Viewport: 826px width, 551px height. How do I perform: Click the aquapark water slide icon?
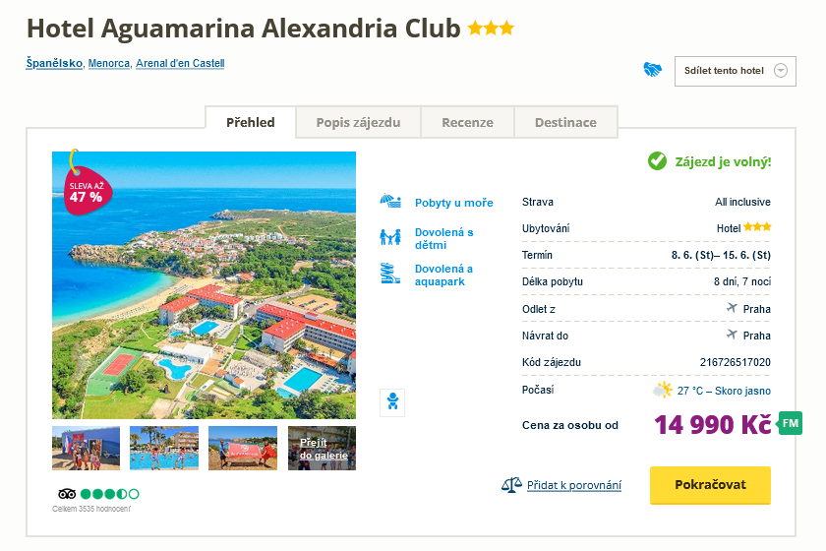click(x=391, y=275)
